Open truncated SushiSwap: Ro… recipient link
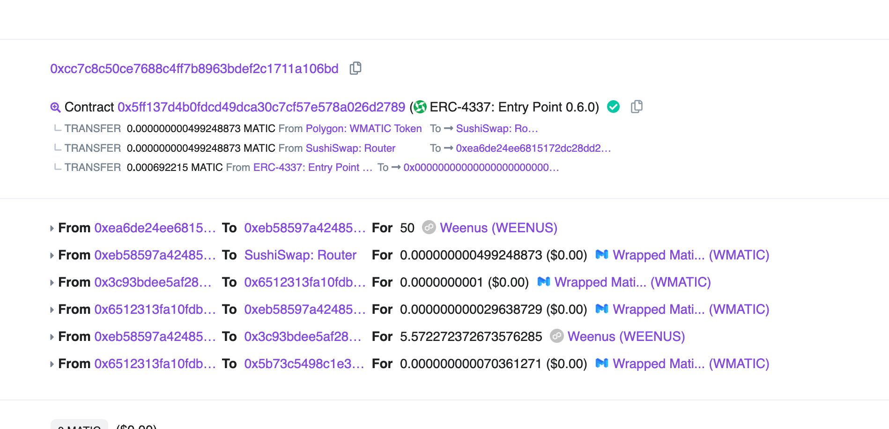The image size is (889, 429). point(497,128)
